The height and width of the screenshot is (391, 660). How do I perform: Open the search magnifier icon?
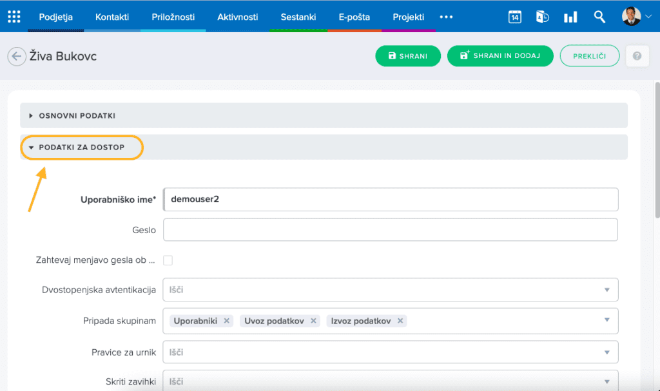tap(599, 17)
